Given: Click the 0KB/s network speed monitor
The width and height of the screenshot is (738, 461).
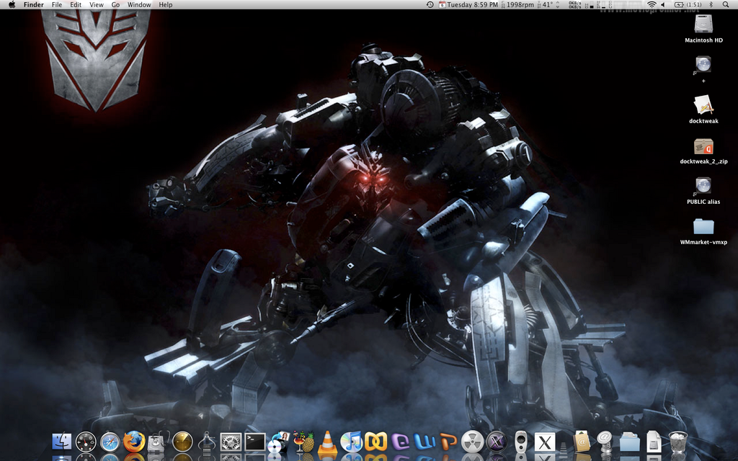Looking at the screenshot, I should pyautogui.click(x=574, y=5).
